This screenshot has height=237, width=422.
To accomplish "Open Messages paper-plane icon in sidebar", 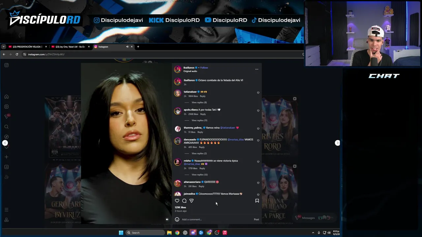I will [x=6, y=117].
